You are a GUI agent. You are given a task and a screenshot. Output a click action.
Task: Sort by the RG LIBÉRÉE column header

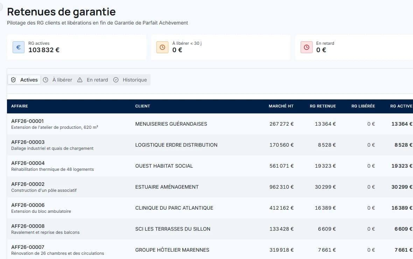tap(363, 106)
